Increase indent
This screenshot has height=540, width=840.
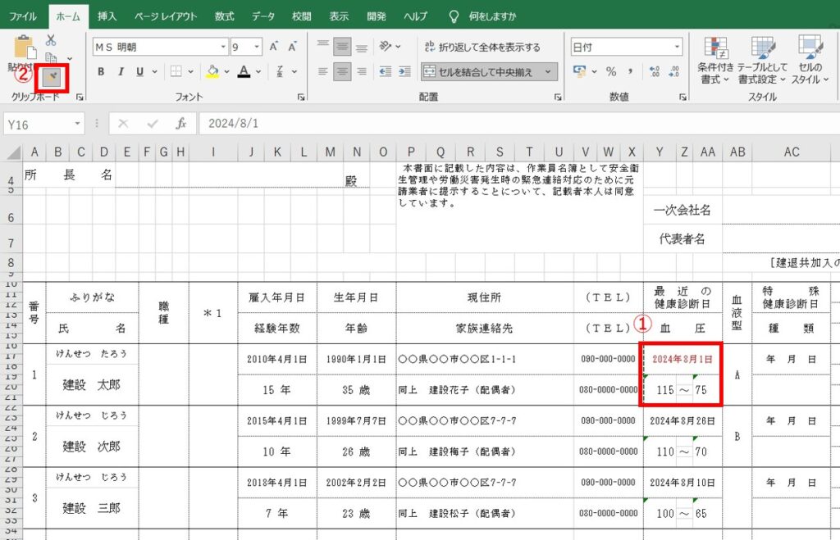point(405,71)
